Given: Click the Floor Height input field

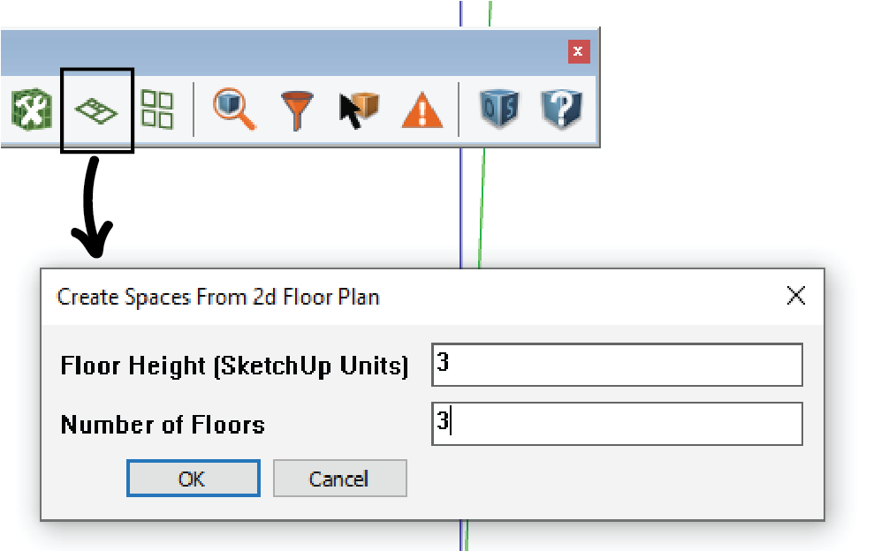Looking at the screenshot, I should pos(617,365).
